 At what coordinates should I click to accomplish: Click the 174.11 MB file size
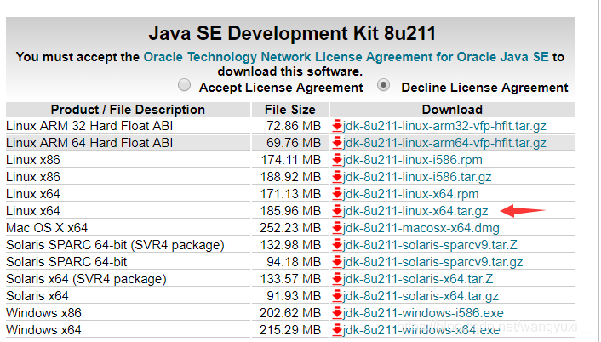[x=291, y=160]
